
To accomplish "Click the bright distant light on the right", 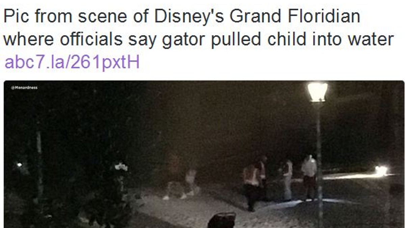I will tap(381, 171).
